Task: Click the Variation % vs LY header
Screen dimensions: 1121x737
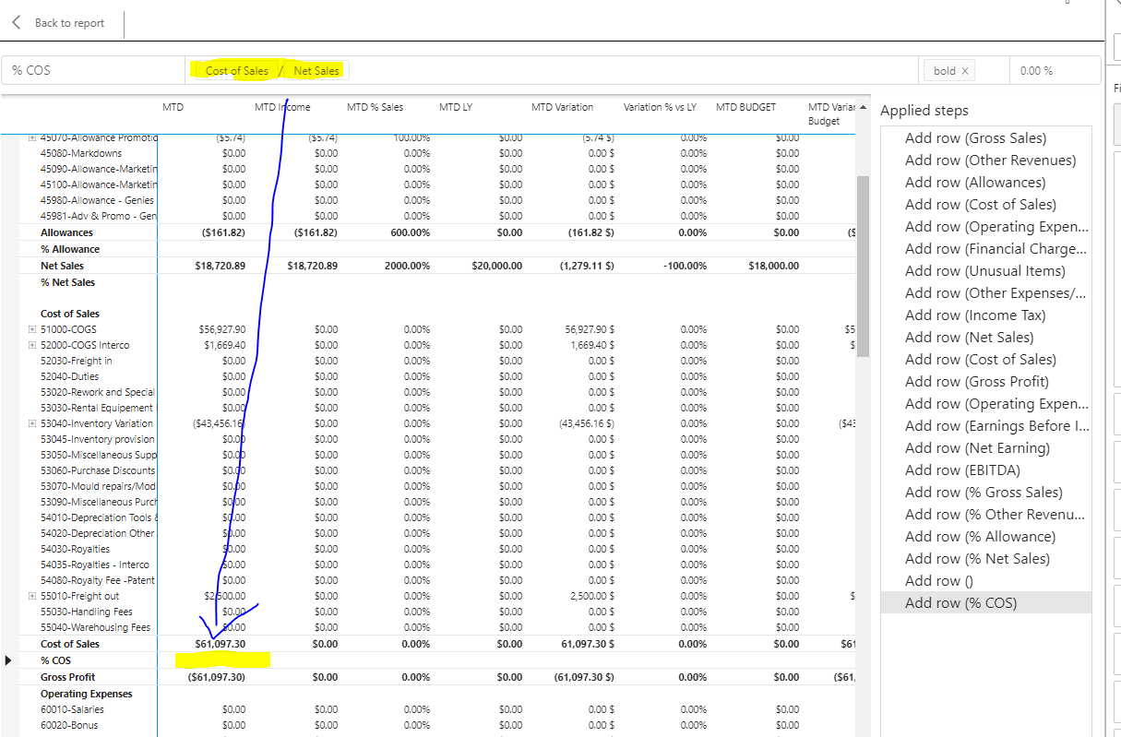Action: click(x=660, y=107)
